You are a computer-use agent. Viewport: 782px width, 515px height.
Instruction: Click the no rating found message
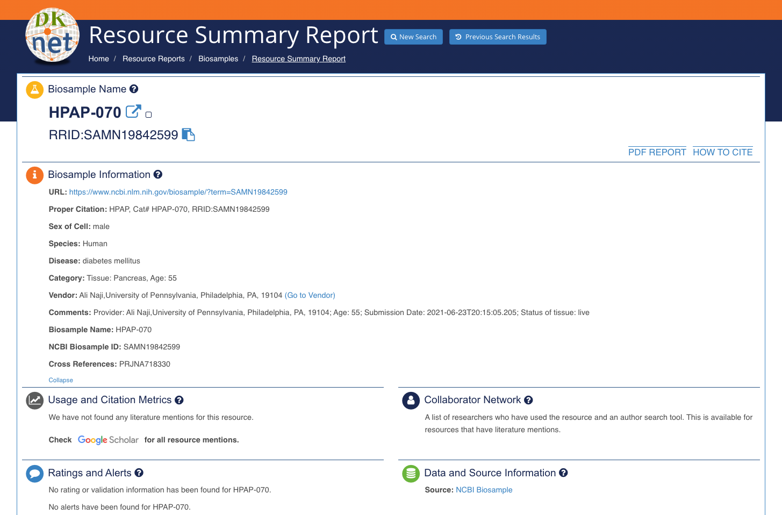tap(160, 490)
